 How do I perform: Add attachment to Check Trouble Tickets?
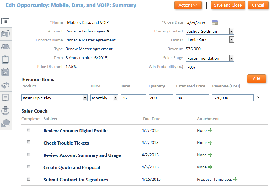[210, 143]
